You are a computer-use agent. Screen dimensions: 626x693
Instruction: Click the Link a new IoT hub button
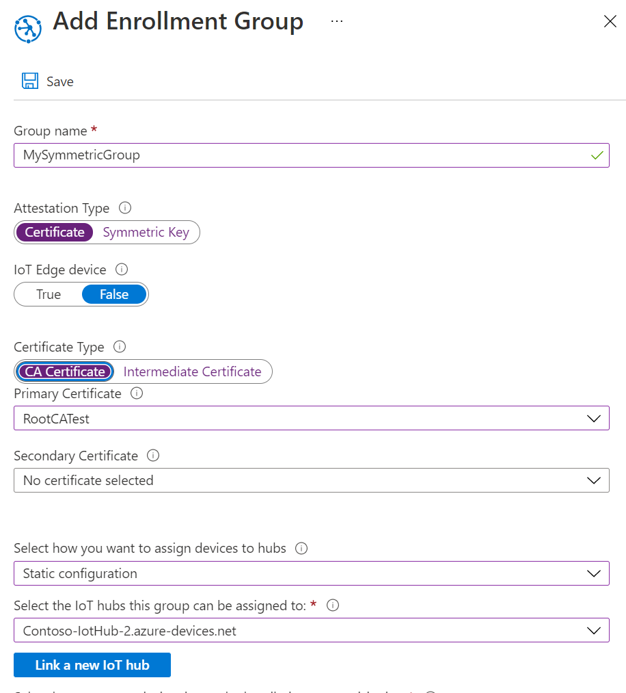click(x=92, y=664)
